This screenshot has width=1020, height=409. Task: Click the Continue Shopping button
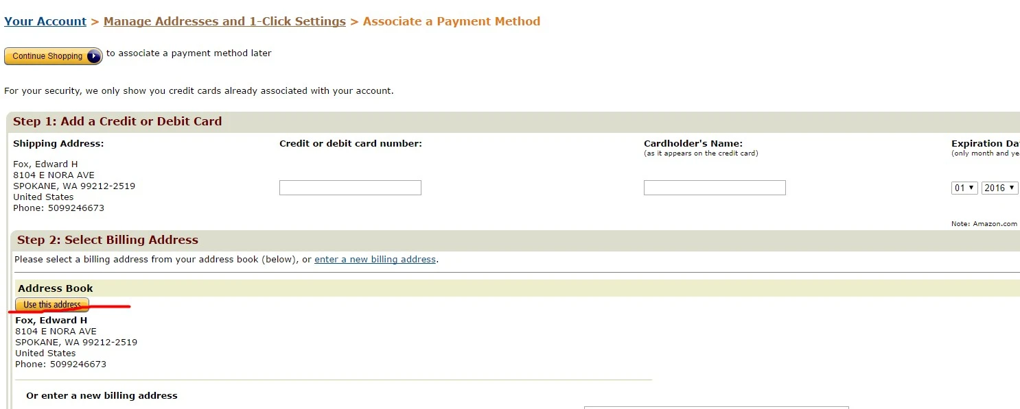(54, 56)
